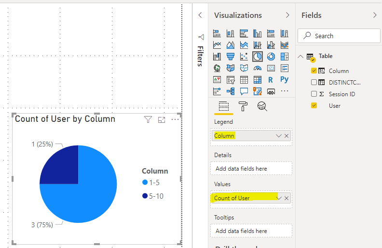Select the Scatter chart visual
This screenshot has height=248, width=382.
244,57
